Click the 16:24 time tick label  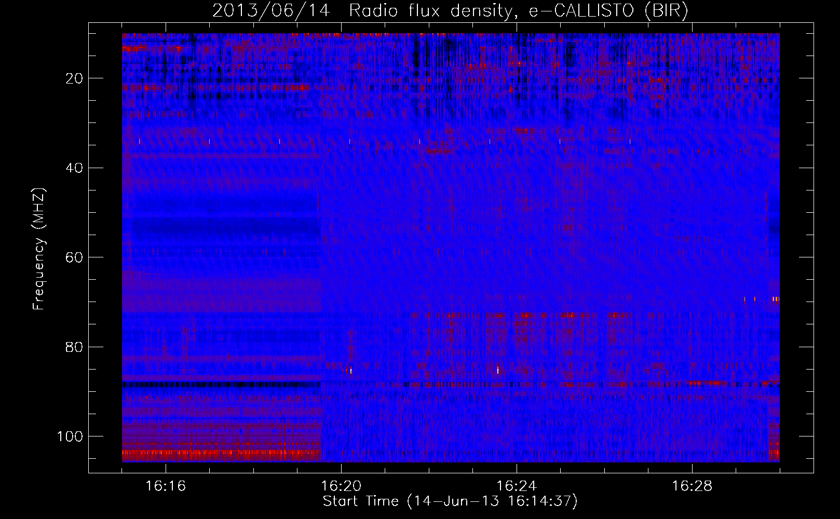click(x=517, y=486)
